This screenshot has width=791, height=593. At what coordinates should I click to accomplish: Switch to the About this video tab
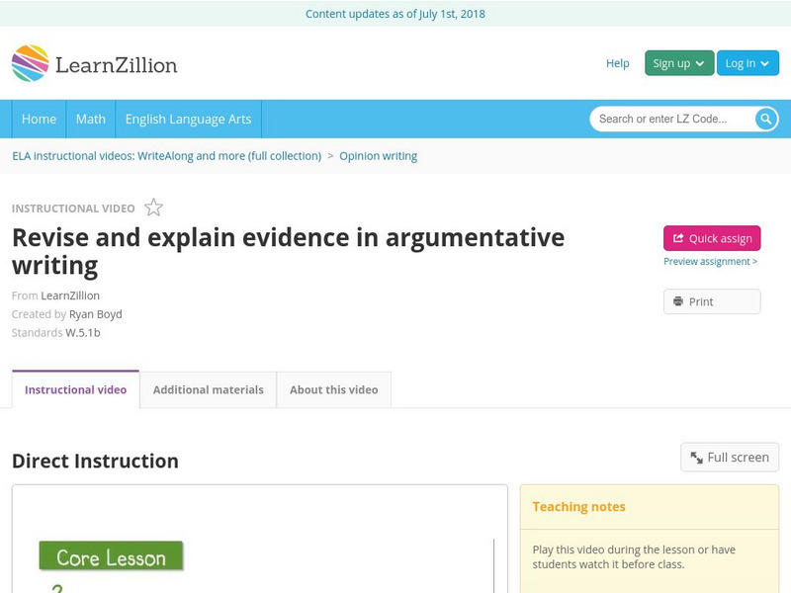333,389
